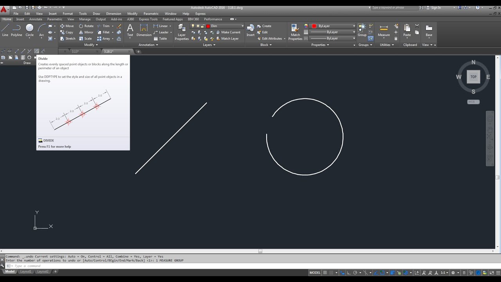This screenshot has width=501, height=282.
Task: Click Match Properties icon
Action: pyautogui.click(x=296, y=32)
